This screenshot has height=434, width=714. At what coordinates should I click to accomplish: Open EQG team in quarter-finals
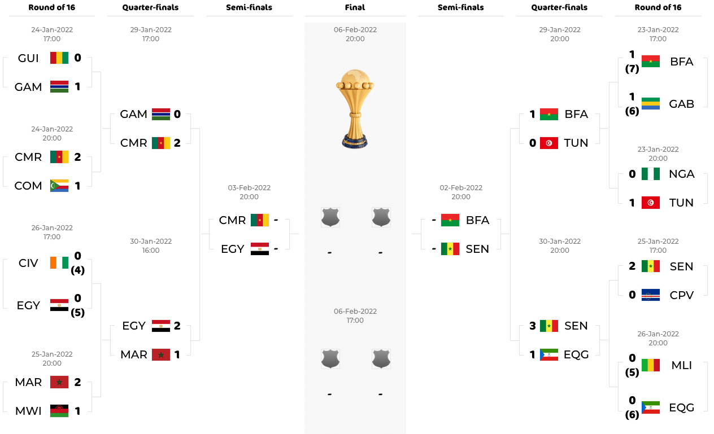click(x=576, y=354)
